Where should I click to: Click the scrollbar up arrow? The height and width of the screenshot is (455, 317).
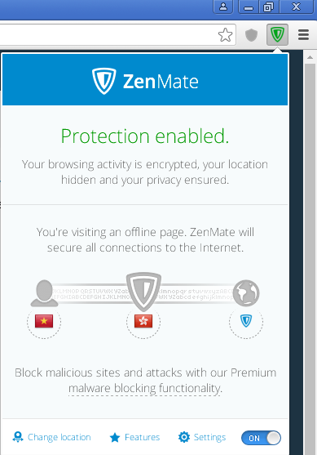click(x=310, y=57)
